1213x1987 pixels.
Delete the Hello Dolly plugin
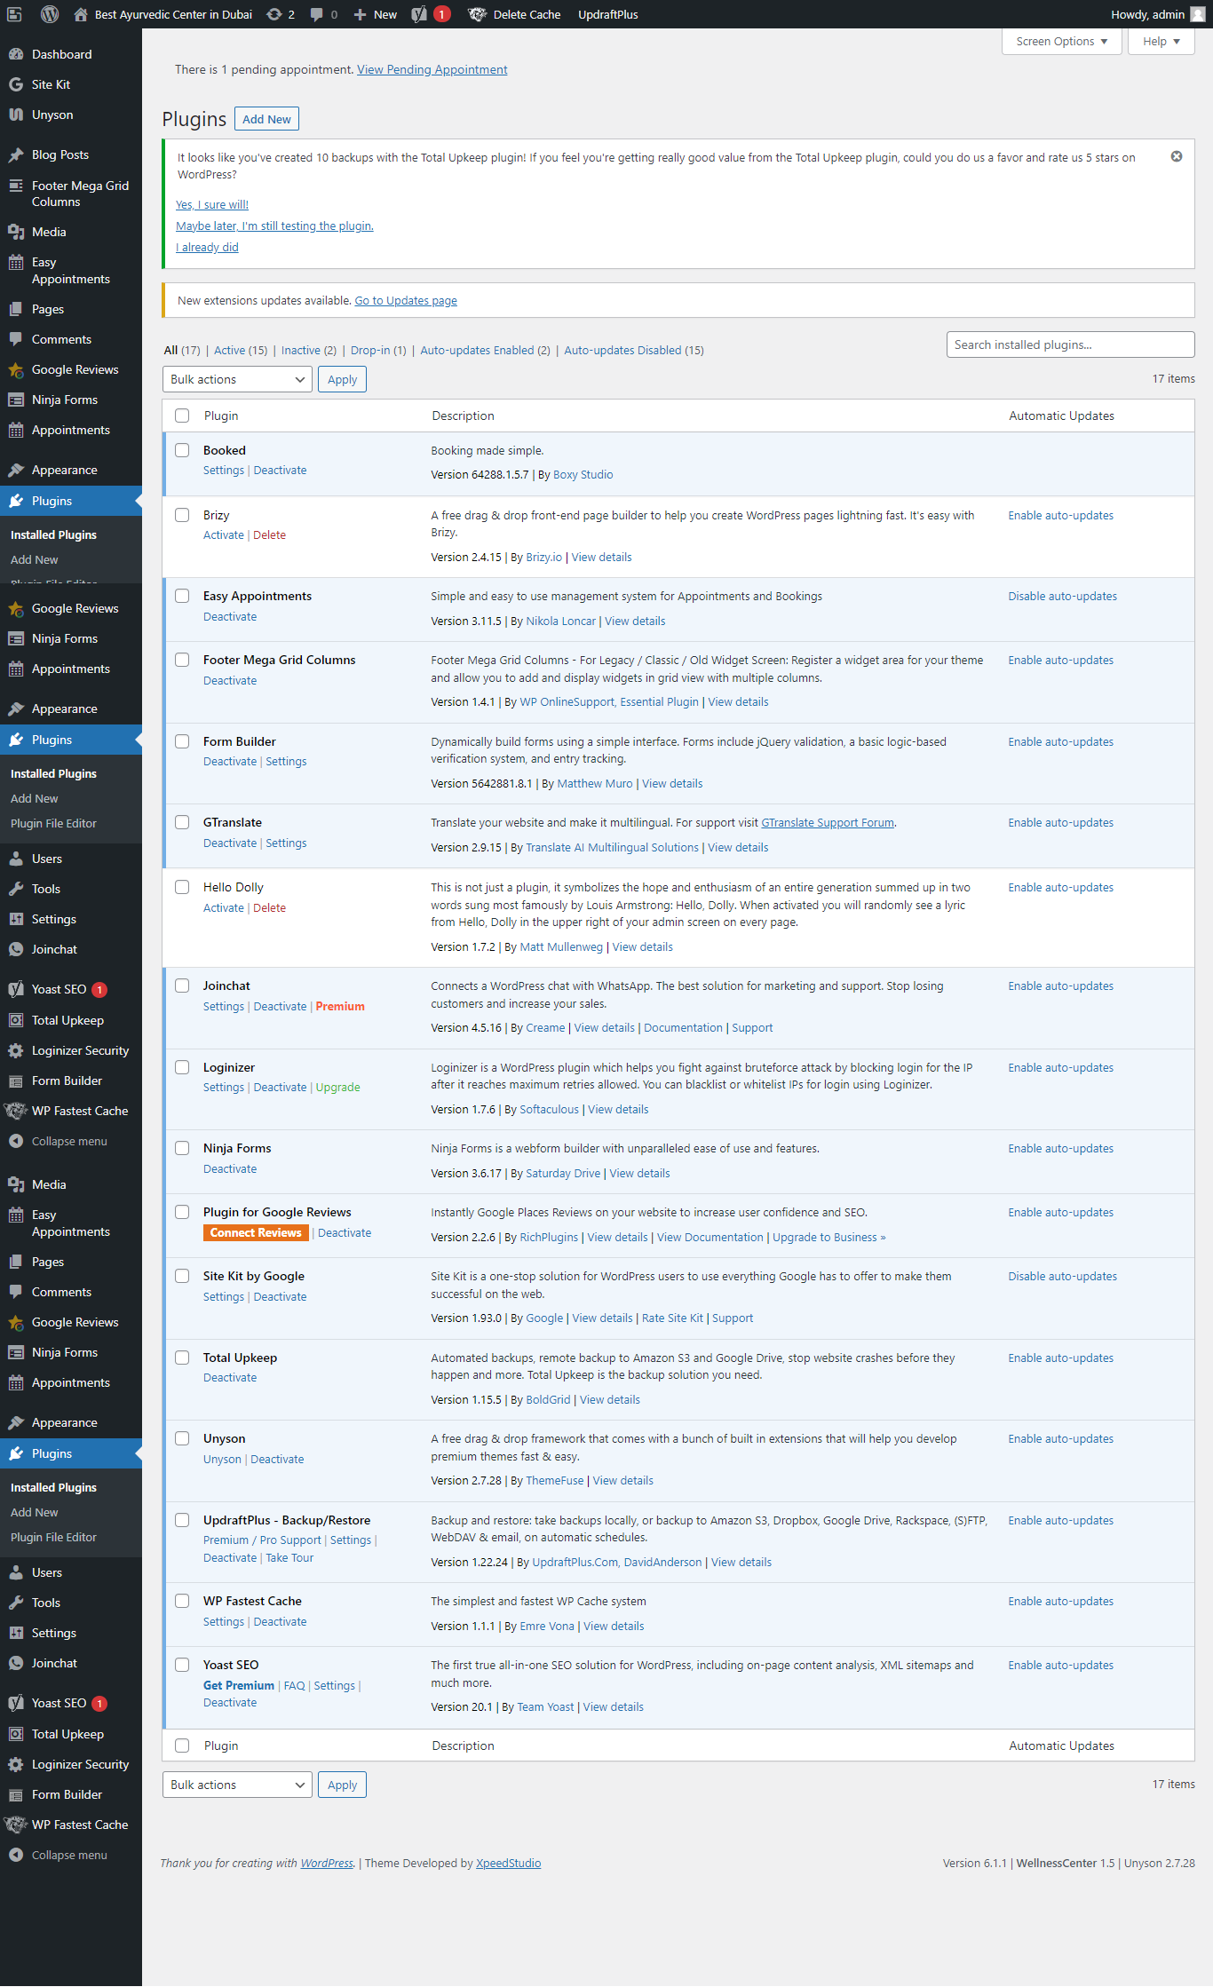tap(269, 908)
